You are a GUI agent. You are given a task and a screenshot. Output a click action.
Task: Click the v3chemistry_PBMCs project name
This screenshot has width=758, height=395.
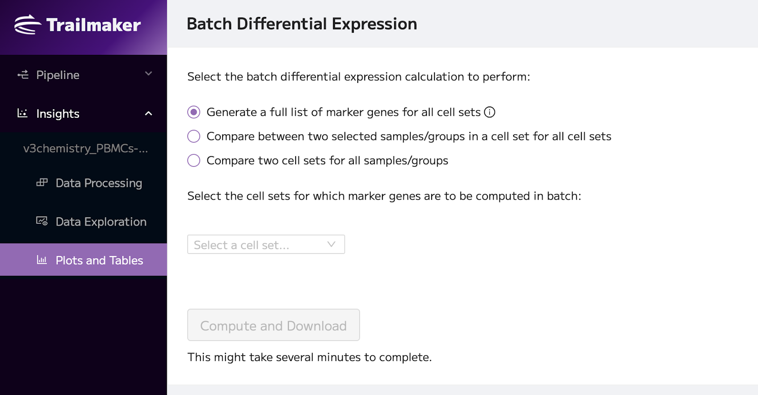(86, 149)
